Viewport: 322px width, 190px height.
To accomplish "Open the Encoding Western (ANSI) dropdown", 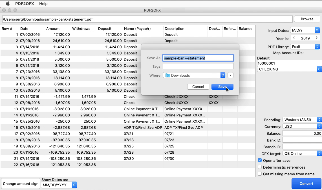I will pos(302,120).
